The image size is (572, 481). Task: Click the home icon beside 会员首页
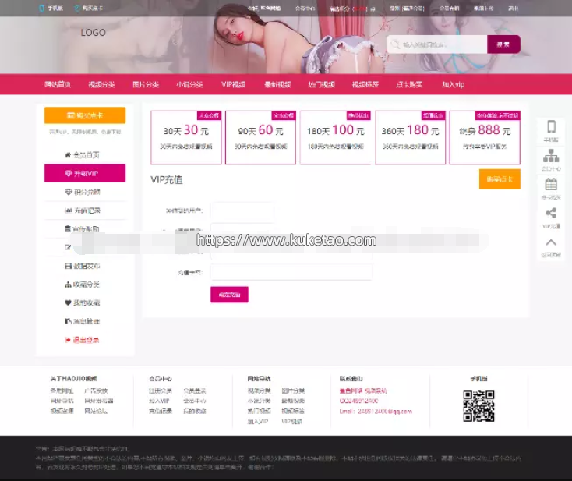pyautogui.click(x=68, y=155)
